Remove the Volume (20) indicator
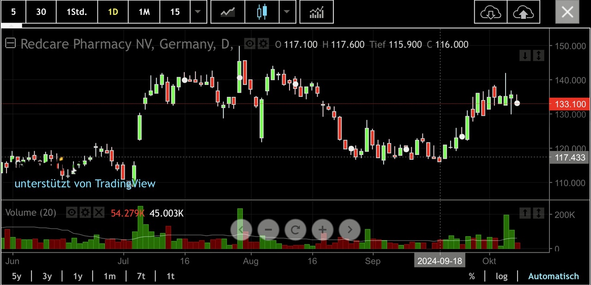Image resolution: width=591 pixels, height=285 pixels. coord(99,212)
